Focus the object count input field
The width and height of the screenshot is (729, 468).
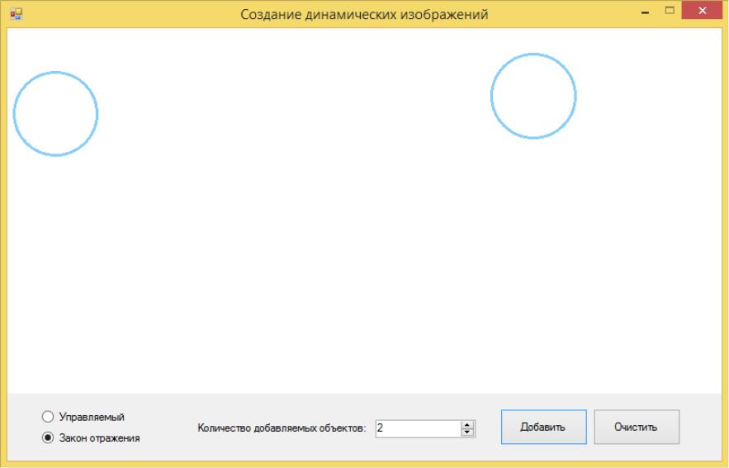tap(419, 428)
